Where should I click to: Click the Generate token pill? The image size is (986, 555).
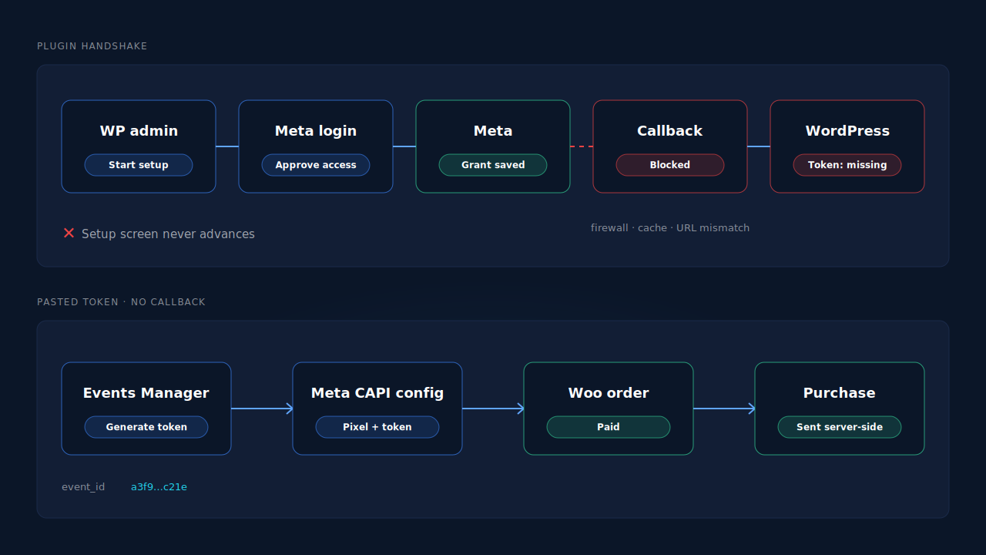click(x=146, y=427)
